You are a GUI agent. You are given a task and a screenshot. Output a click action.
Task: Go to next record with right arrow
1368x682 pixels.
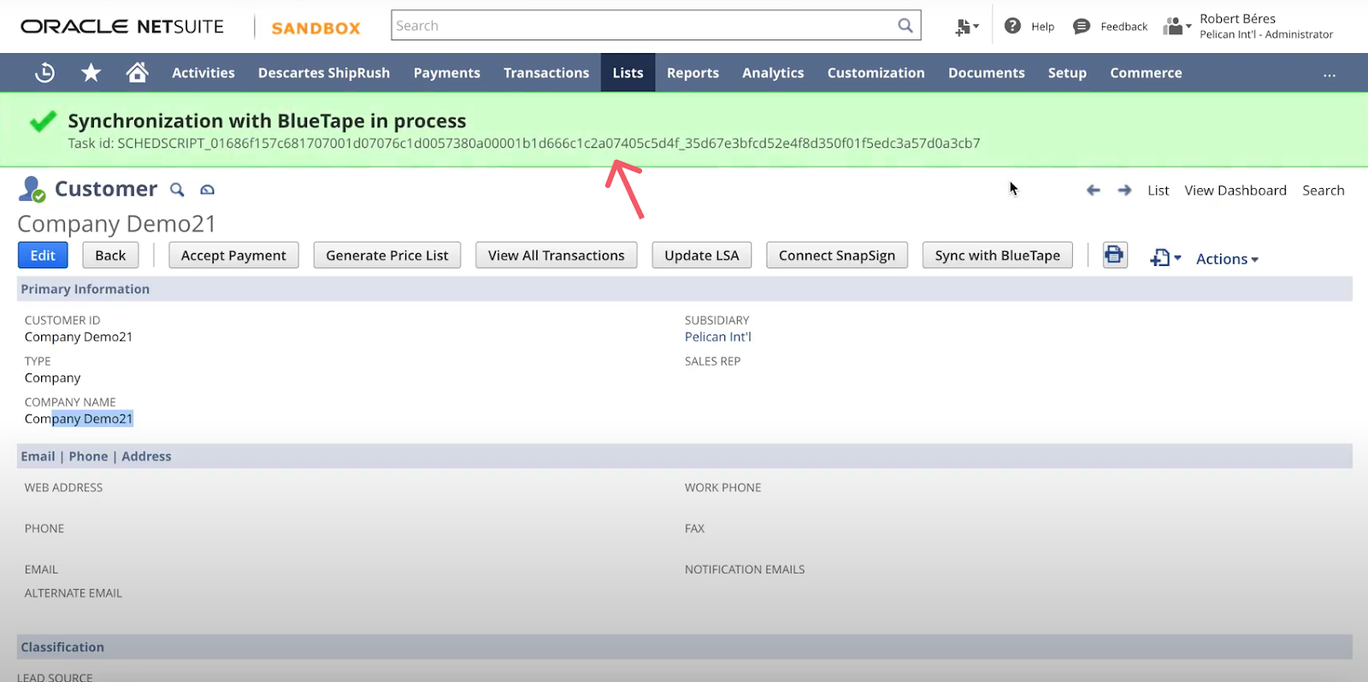(1124, 191)
